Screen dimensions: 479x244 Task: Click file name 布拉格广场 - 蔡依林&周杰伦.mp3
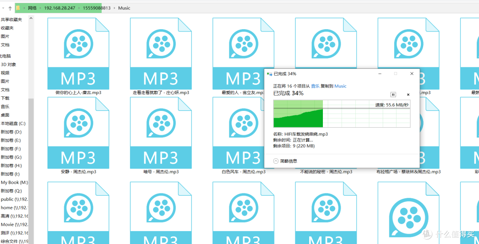pos(408,172)
